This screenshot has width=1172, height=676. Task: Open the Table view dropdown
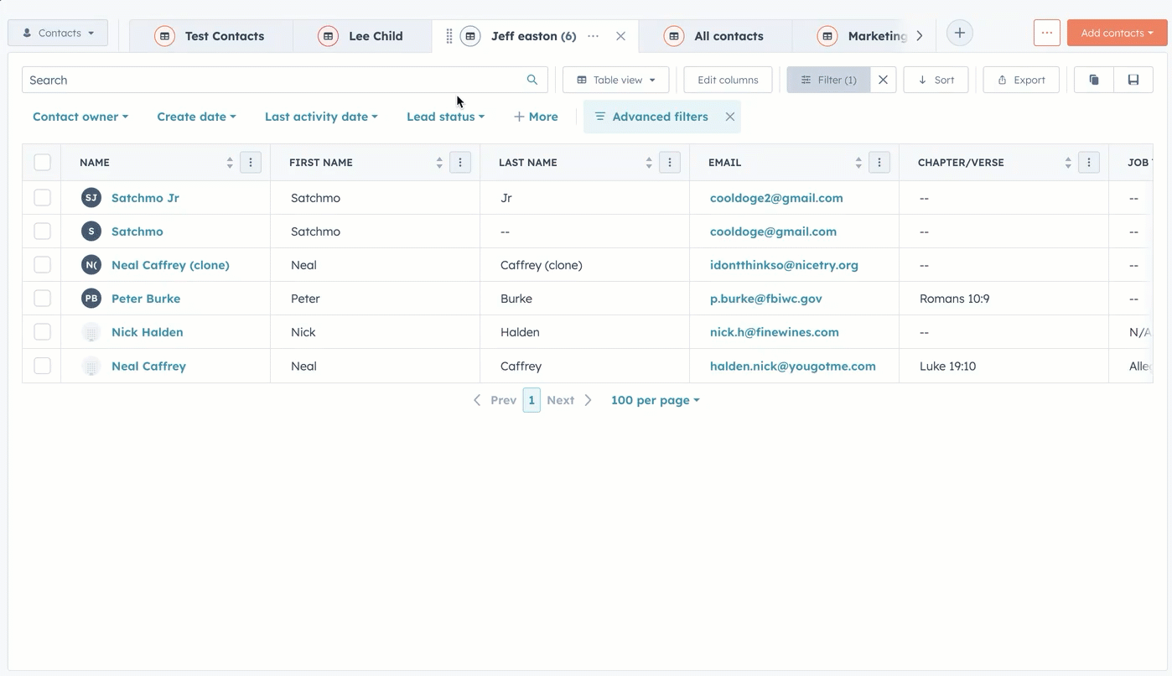coord(615,80)
